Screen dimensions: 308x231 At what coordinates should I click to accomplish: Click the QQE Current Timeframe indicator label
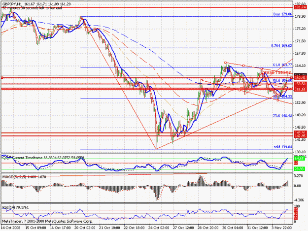click(x=43, y=158)
